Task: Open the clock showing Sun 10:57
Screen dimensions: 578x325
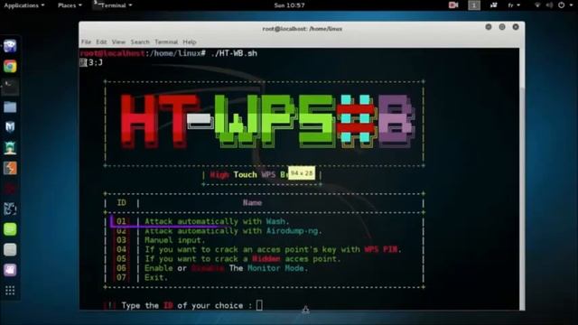Action: point(289,5)
